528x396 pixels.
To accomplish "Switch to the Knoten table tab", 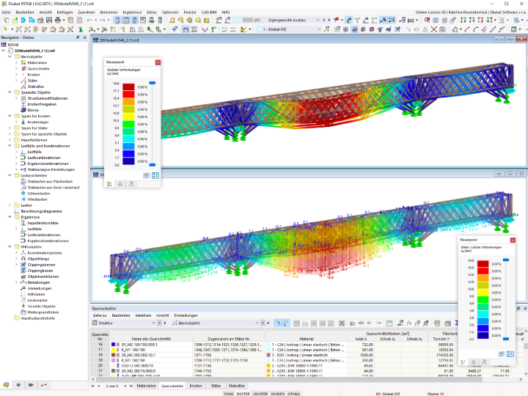I will tap(196, 386).
